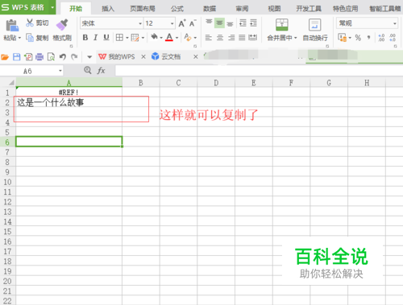Open the WPS 表格 application menu
The image size is (403, 305).
(x=28, y=7)
